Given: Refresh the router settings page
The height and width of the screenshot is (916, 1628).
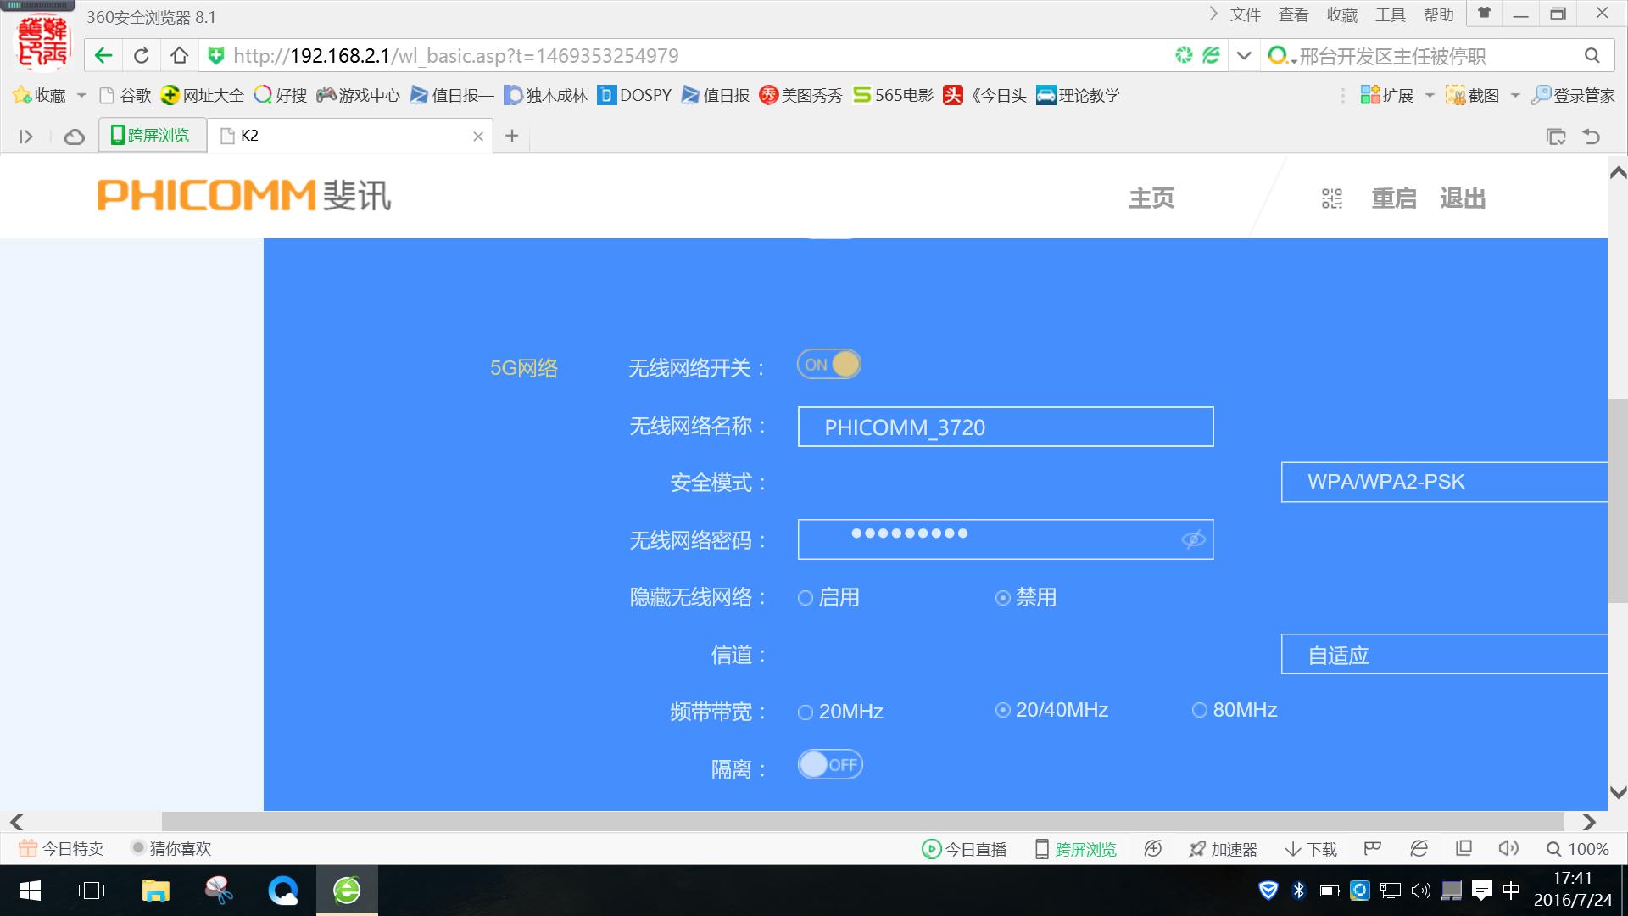Looking at the screenshot, I should [141, 55].
